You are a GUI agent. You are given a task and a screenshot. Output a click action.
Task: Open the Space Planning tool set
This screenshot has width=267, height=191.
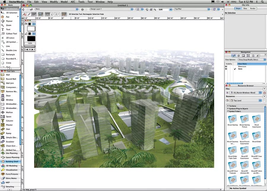tap(10, 157)
